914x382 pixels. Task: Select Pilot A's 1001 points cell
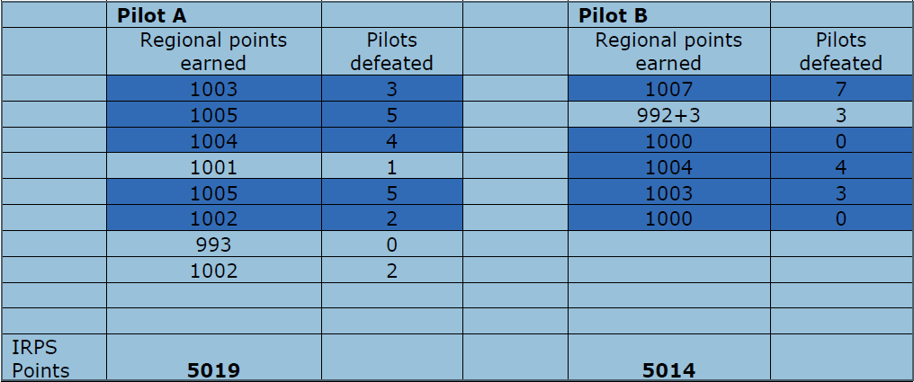tap(214, 166)
